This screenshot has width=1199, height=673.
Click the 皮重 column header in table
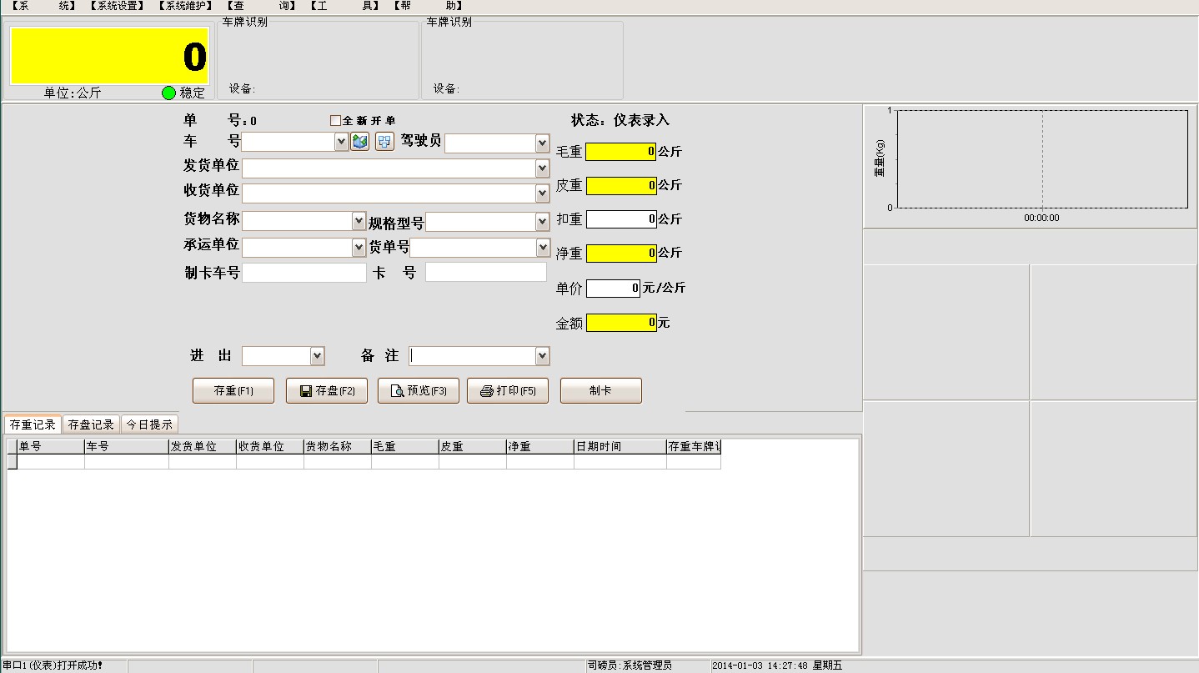[x=473, y=447]
